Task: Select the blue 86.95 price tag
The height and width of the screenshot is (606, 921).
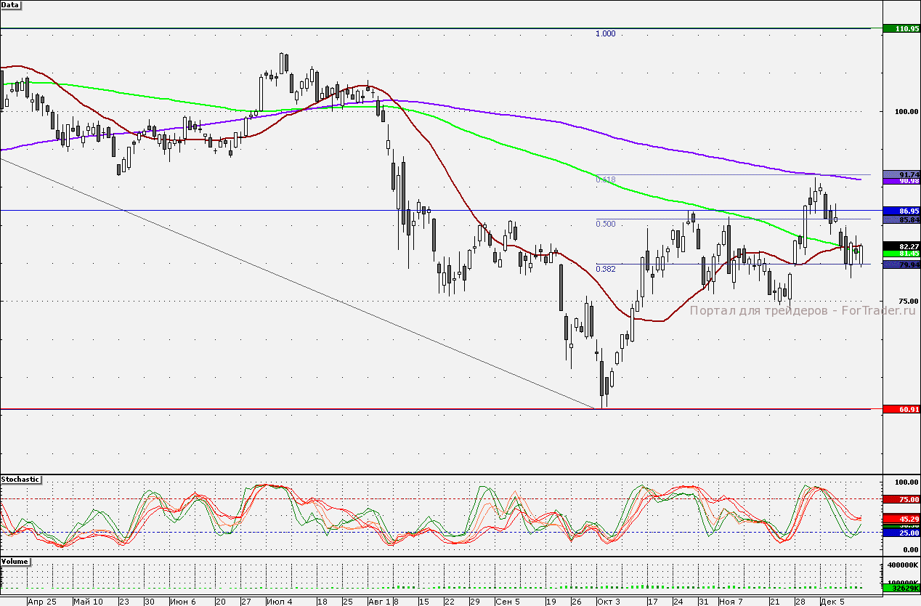Action: click(901, 210)
